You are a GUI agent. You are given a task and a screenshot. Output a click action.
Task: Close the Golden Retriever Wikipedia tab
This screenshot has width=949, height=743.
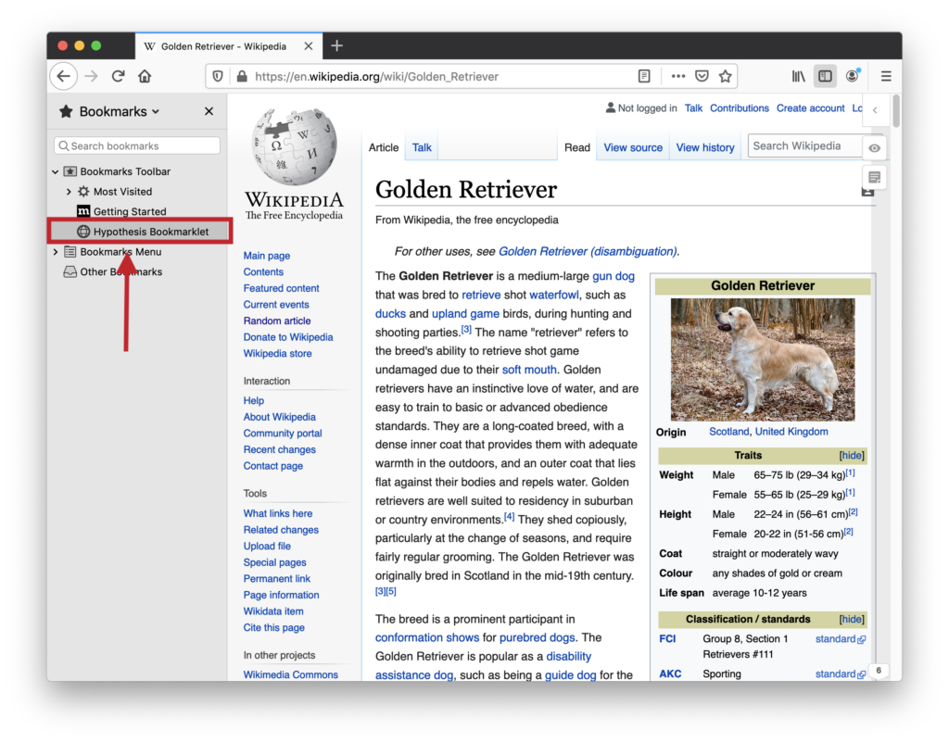pos(309,46)
